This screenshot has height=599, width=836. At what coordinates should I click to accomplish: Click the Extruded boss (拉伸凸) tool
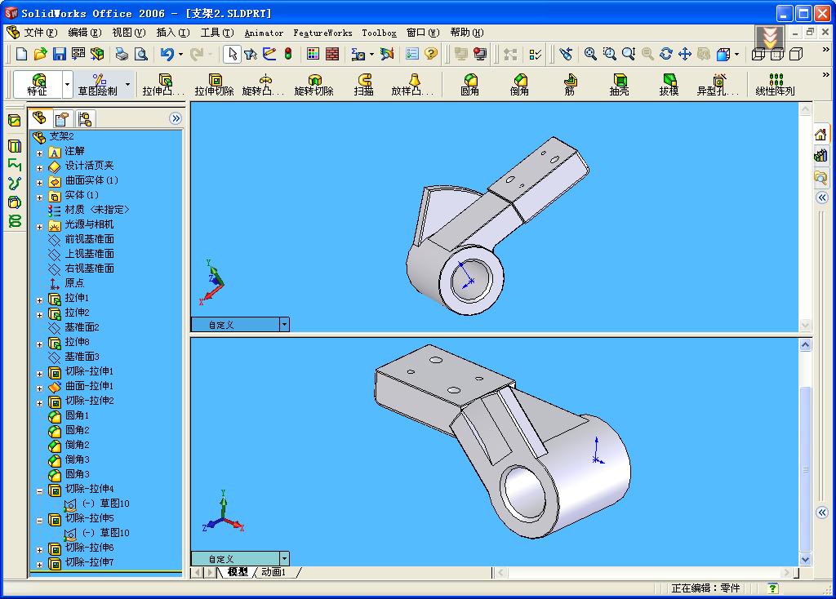coord(164,85)
